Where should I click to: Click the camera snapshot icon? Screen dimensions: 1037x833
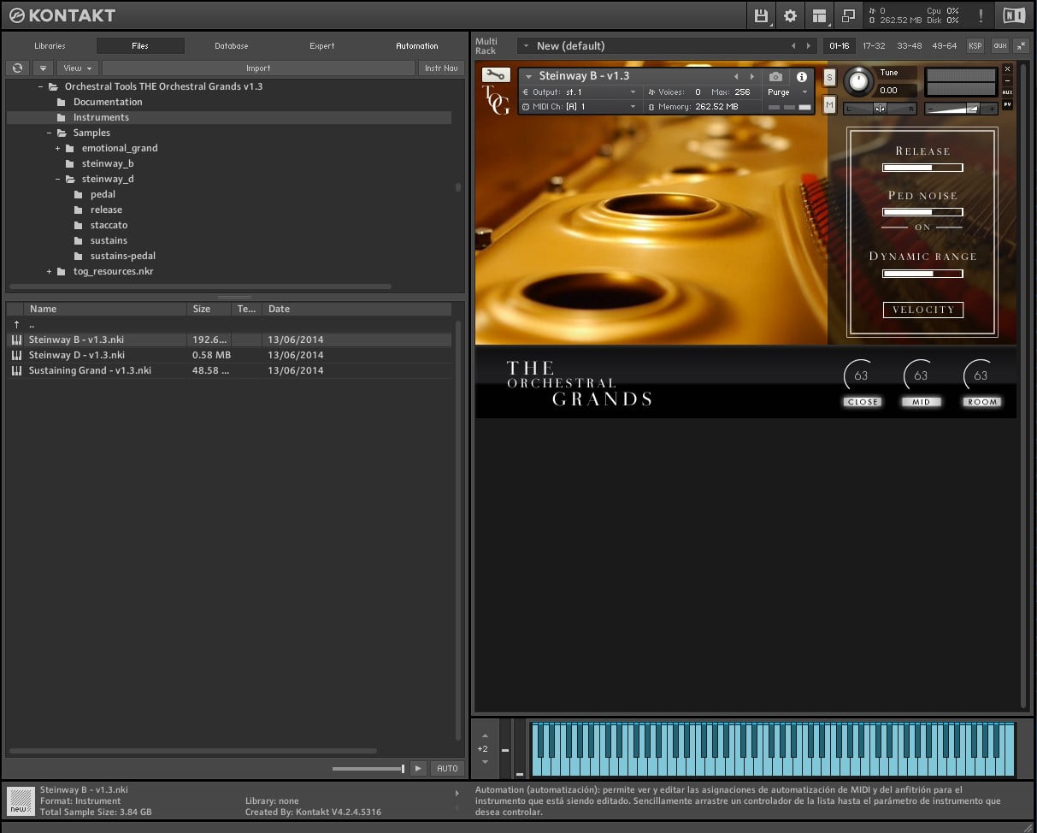tap(775, 77)
